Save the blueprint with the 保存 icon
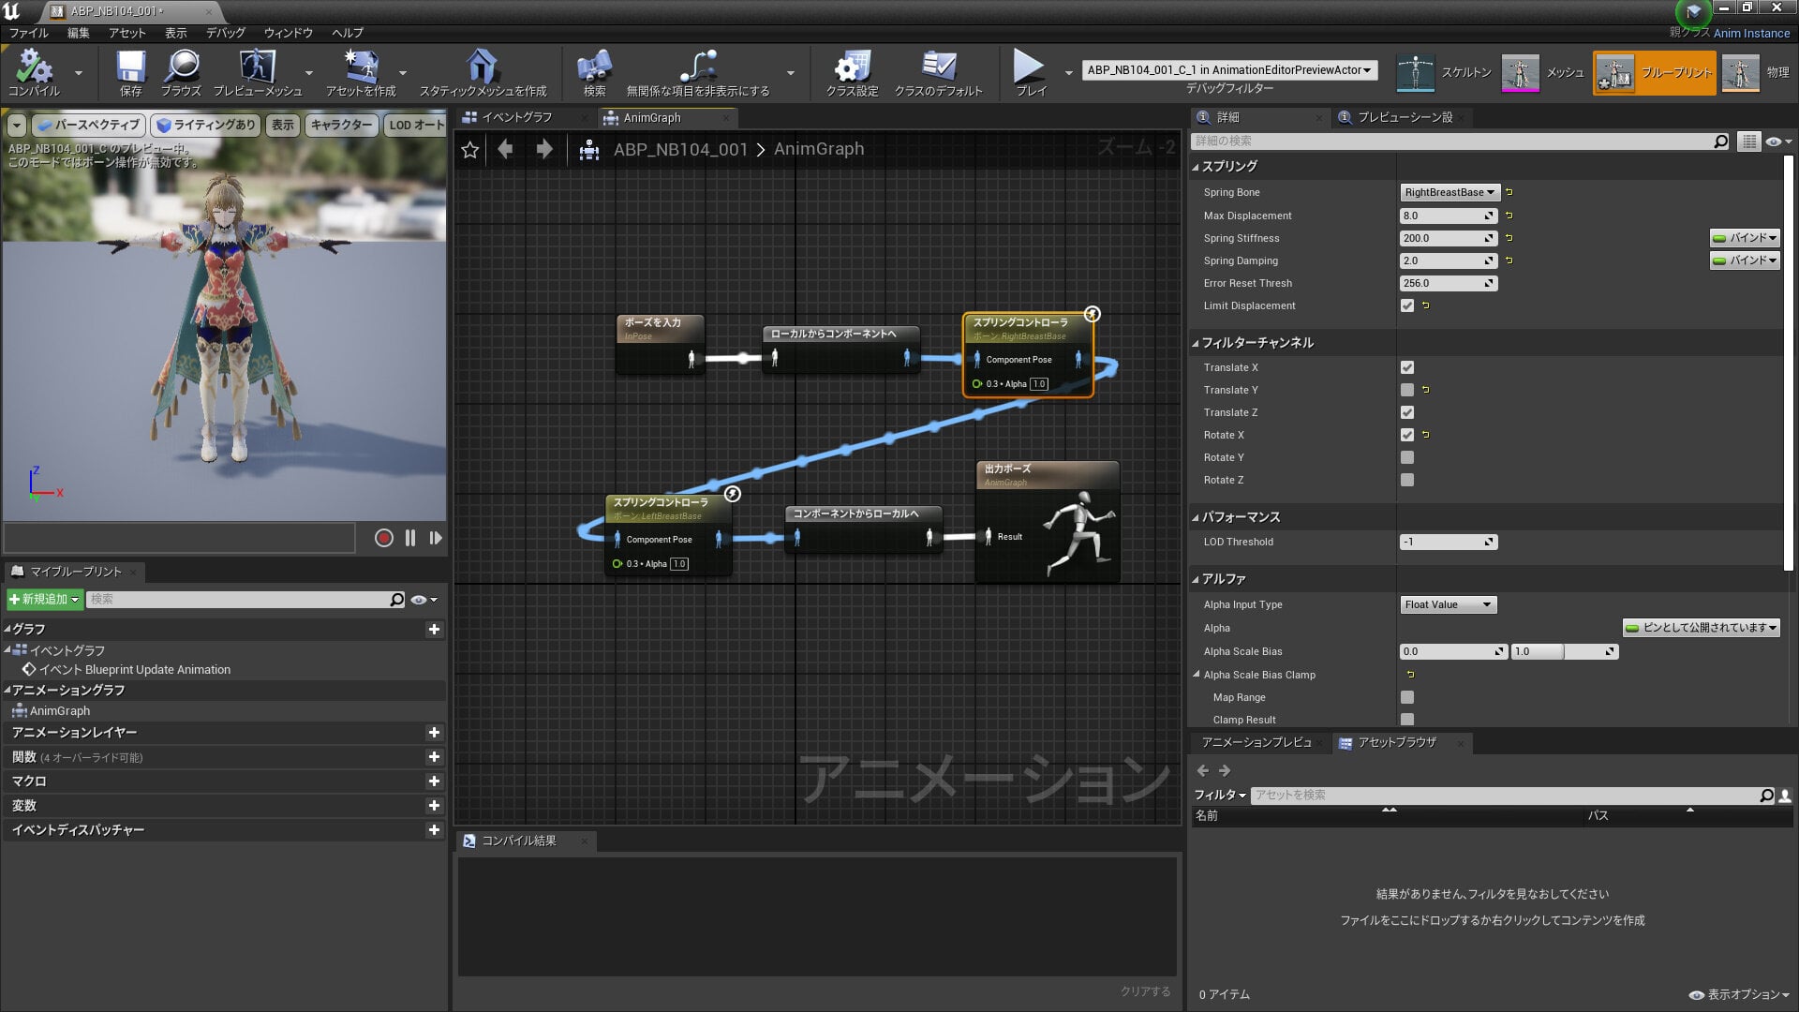This screenshot has height=1012, width=1799. click(x=130, y=67)
